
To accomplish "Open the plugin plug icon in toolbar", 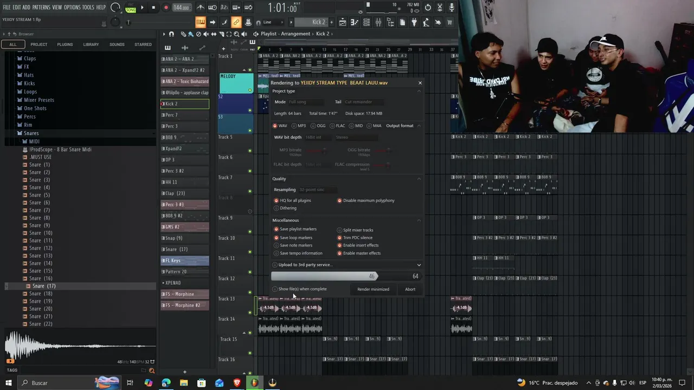I will pyautogui.click(x=414, y=22).
